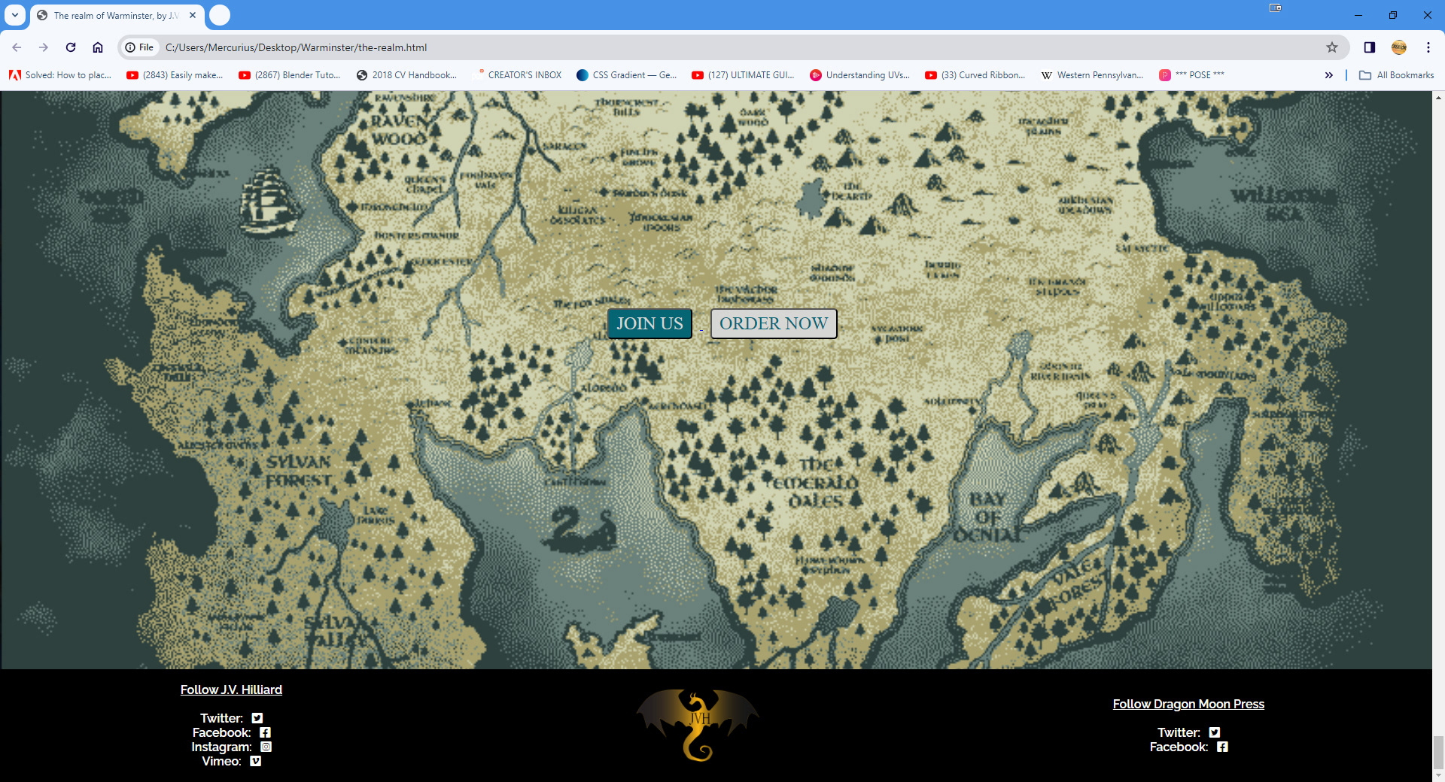This screenshot has width=1445, height=782.
Task: Open J.V. Hilliard's Facebook icon
Action: pos(265,732)
